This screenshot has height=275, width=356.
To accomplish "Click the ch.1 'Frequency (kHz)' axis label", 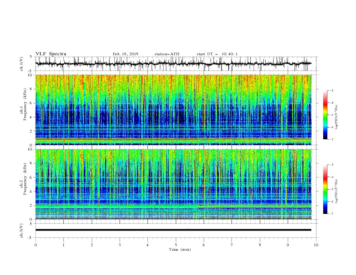I will [x=25, y=104].
